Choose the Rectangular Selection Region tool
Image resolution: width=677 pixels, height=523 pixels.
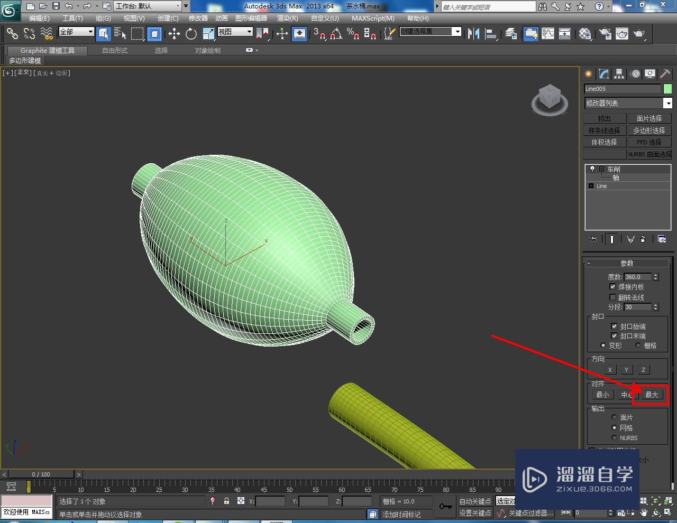[138, 34]
